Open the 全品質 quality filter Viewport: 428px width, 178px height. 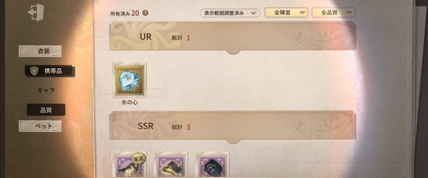333,12
